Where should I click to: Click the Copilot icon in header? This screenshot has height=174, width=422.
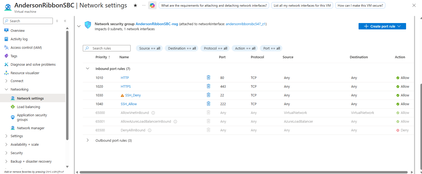pos(152,5)
